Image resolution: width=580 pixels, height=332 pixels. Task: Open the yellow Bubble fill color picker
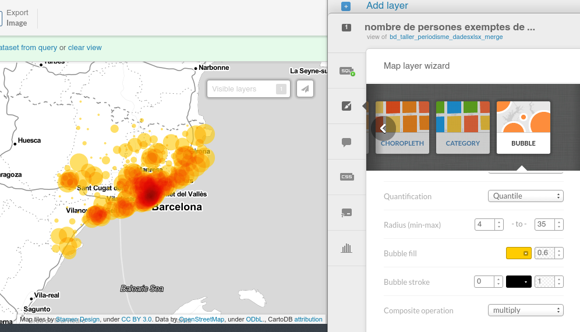pos(519,253)
